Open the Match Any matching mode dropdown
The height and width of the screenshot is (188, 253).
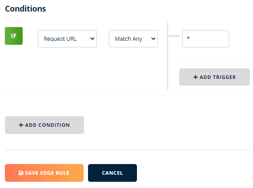(x=133, y=39)
